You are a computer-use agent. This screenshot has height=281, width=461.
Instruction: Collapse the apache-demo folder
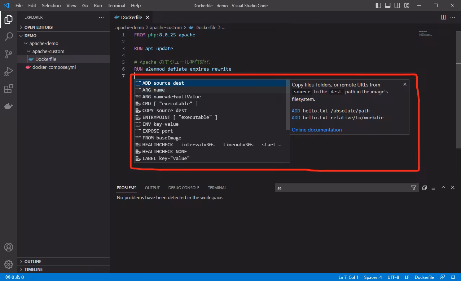(x=63, y=43)
